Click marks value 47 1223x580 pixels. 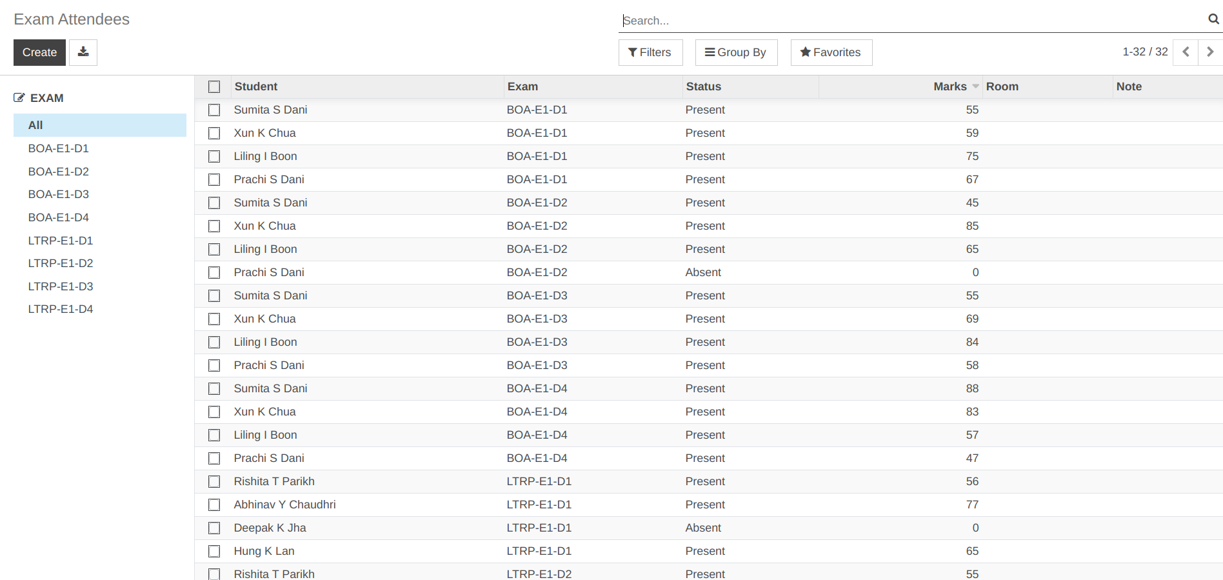tap(972, 458)
